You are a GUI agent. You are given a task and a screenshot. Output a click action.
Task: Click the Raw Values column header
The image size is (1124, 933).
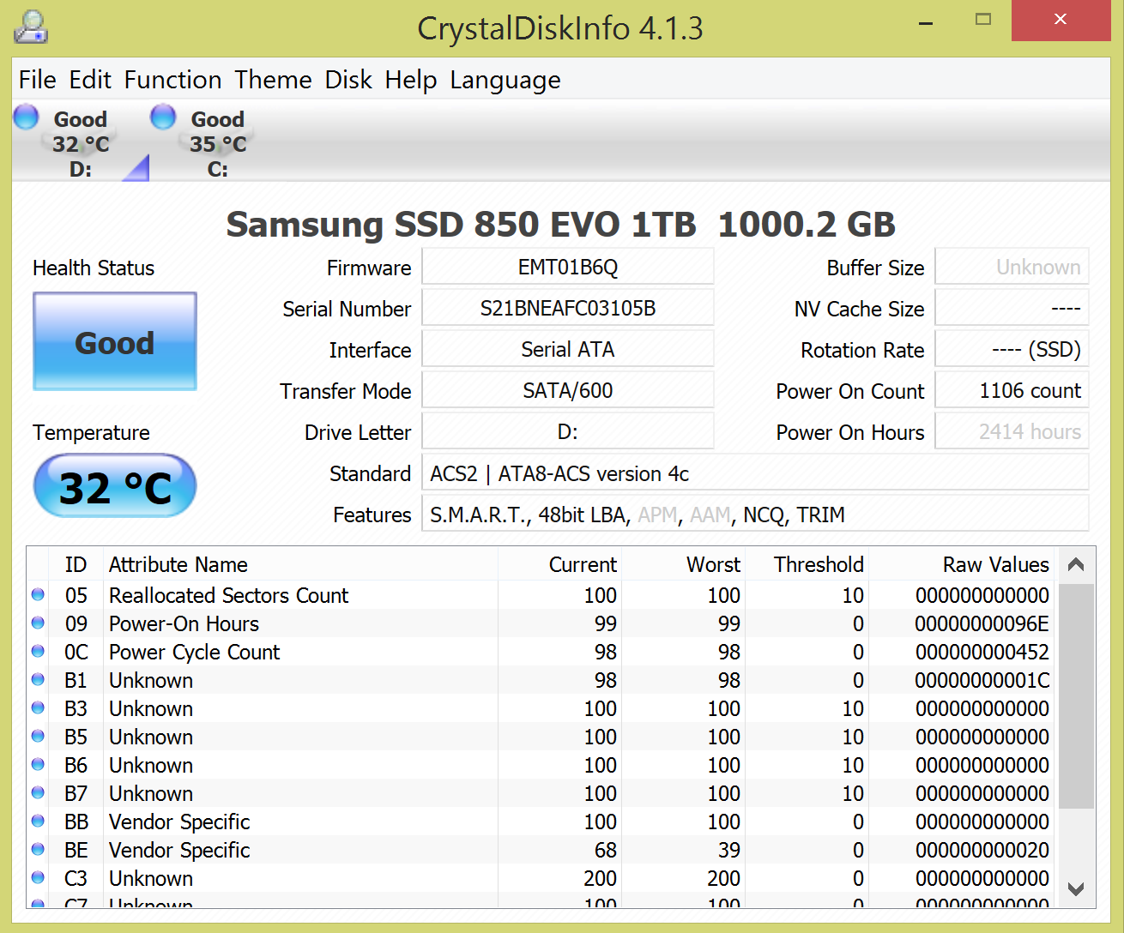[x=995, y=564]
